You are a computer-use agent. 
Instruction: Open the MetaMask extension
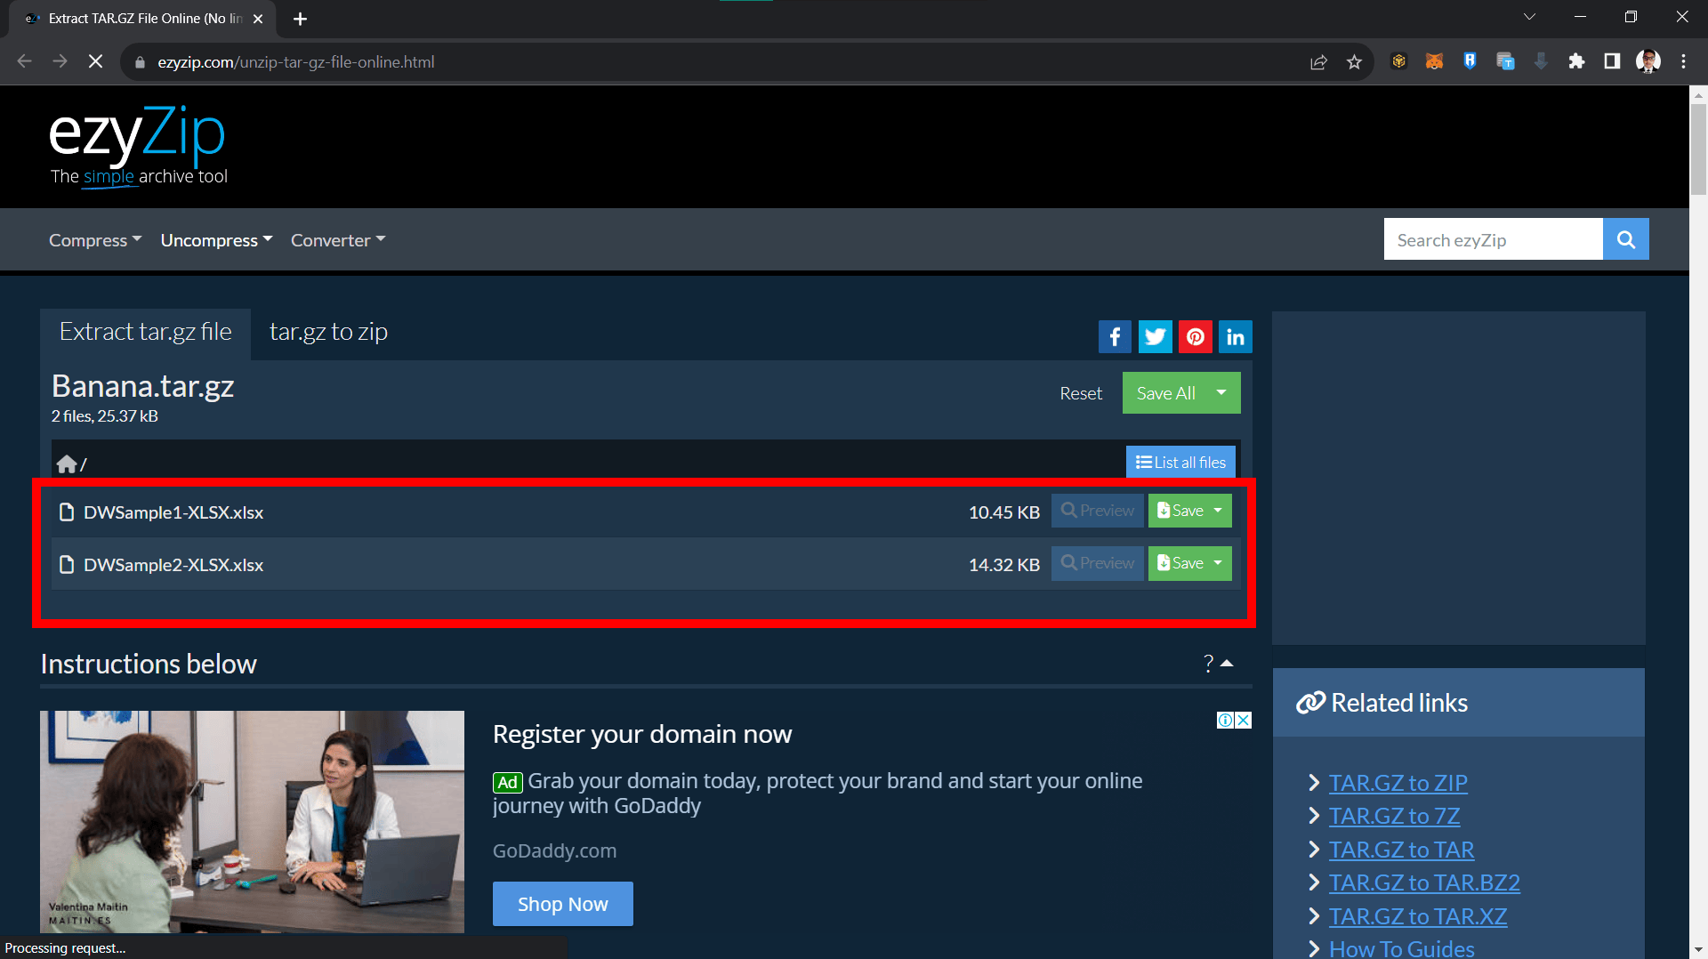click(x=1434, y=61)
